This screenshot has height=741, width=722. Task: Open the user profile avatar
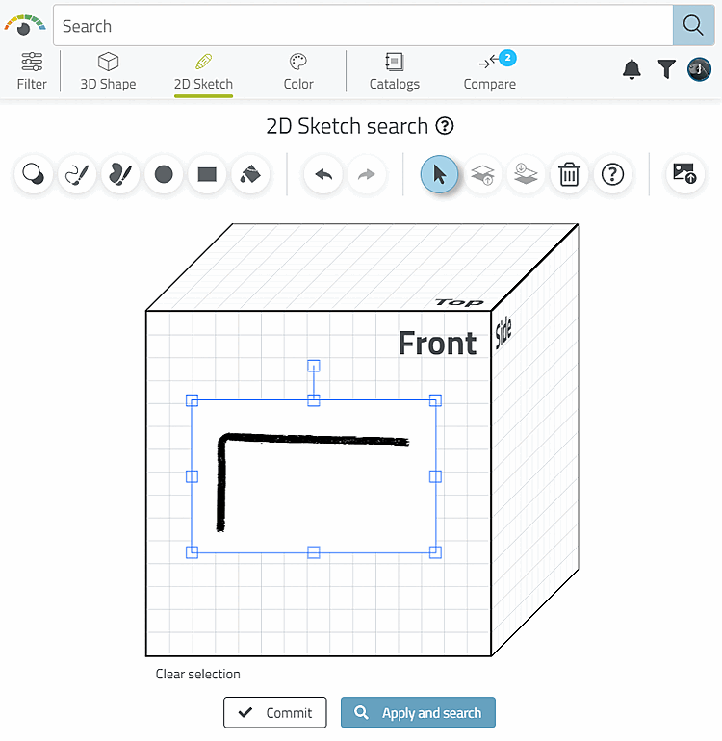[699, 69]
